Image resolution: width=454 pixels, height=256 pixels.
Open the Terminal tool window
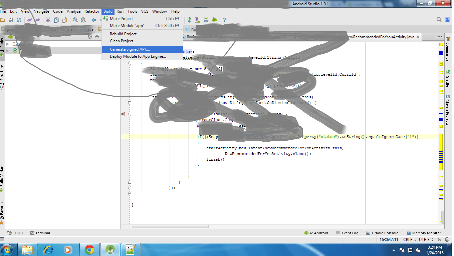pyautogui.click(x=40, y=233)
